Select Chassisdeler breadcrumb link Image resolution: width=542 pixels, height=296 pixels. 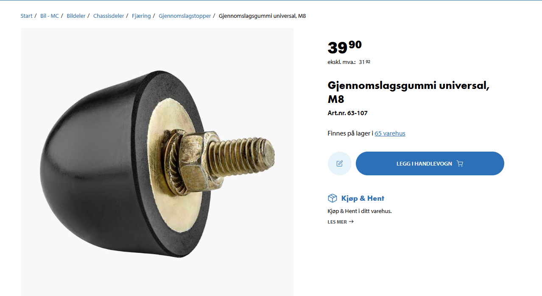point(109,16)
